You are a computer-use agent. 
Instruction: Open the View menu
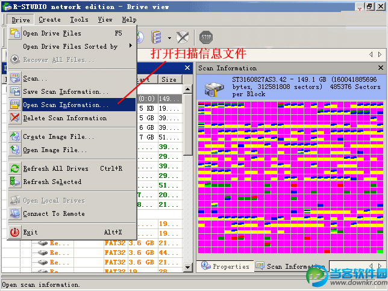(105, 19)
